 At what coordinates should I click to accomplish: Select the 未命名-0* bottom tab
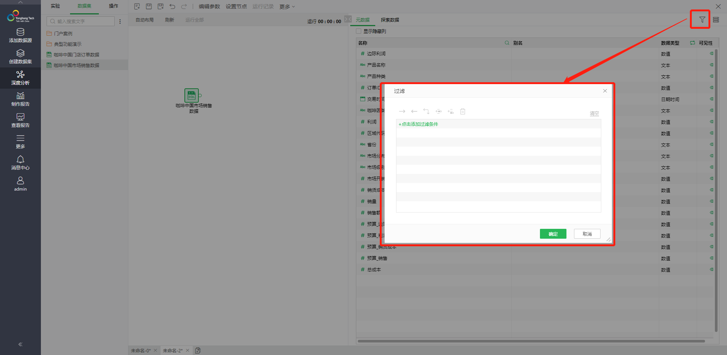[141, 350]
